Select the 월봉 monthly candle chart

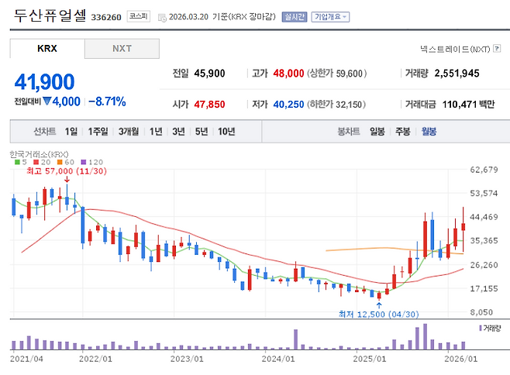coord(429,132)
